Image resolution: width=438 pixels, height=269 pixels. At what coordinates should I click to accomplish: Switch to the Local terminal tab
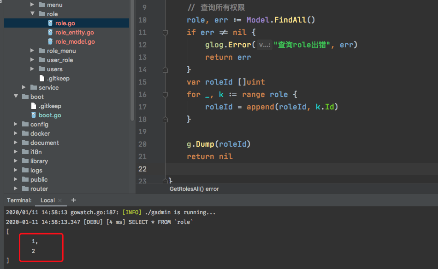click(47, 200)
